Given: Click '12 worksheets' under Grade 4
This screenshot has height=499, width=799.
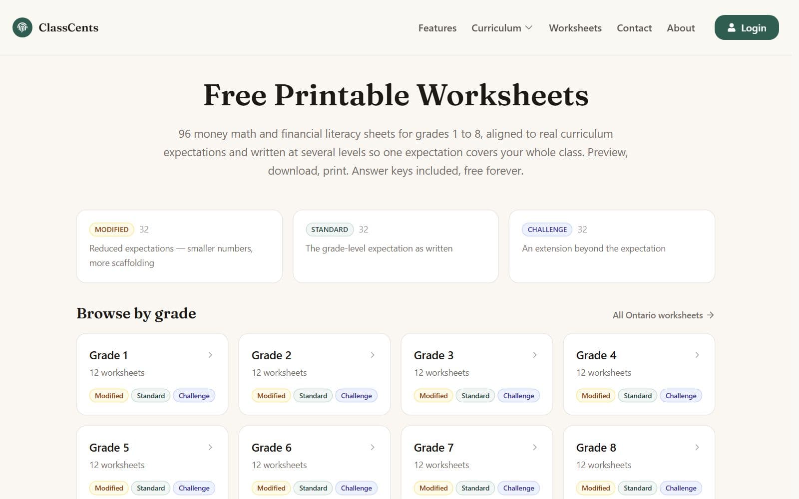Looking at the screenshot, I should click(604, 373).
